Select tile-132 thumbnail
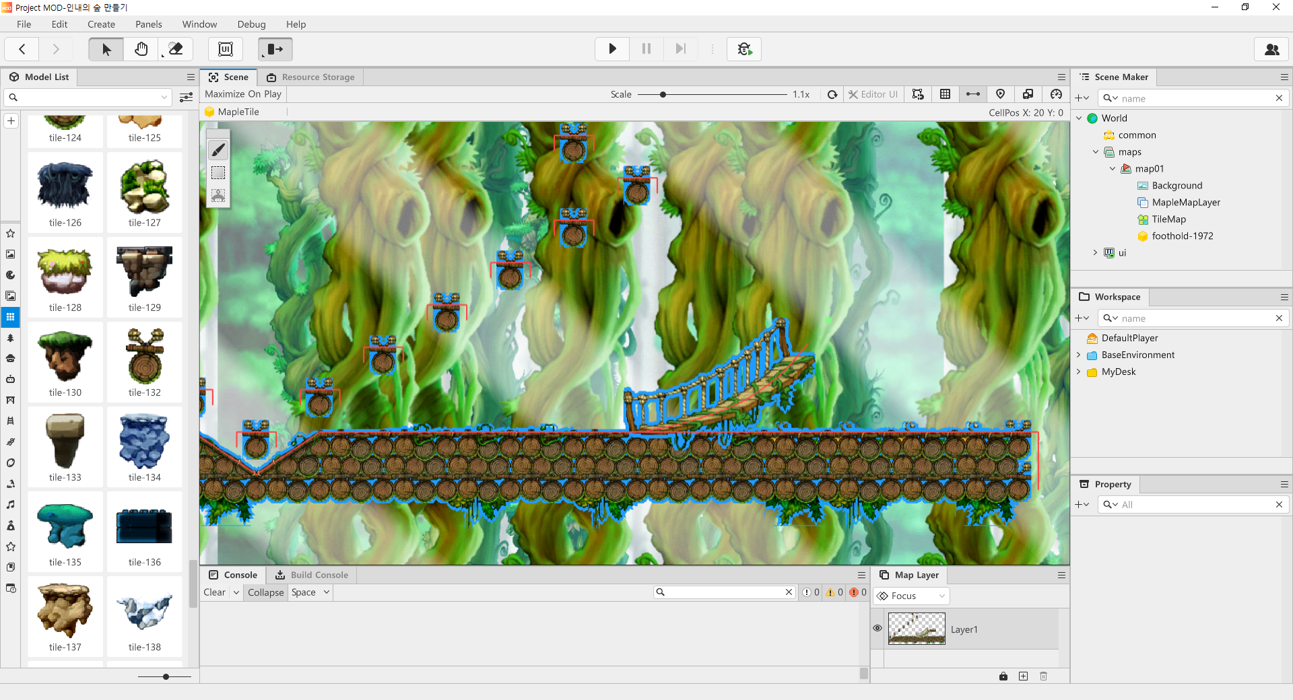This screenshot has width=1293, height=700. (x=145, y=362)
